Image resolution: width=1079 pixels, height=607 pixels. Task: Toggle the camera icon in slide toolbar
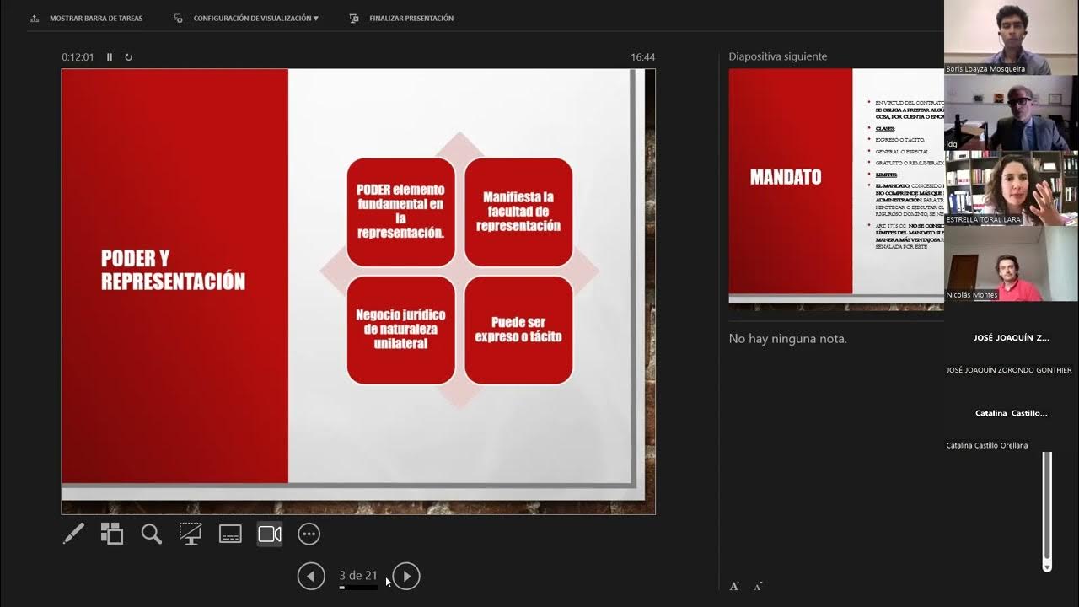(x=270, y=534)
